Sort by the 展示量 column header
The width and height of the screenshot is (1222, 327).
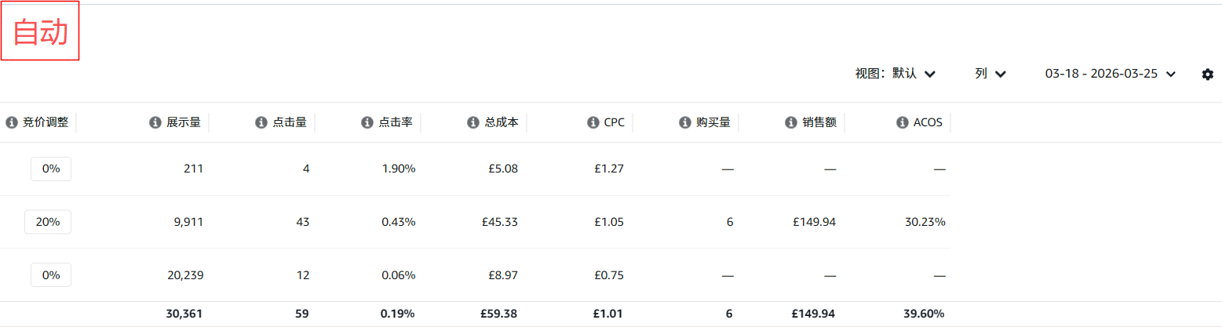pos(184,122)
